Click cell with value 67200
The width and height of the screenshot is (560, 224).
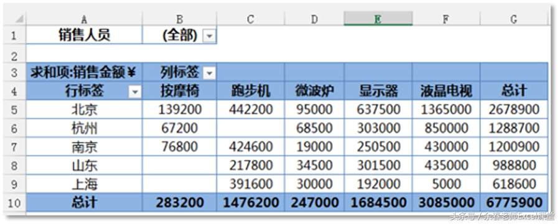(180, 128)
